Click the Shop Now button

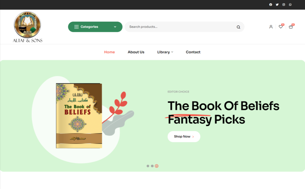184,136
